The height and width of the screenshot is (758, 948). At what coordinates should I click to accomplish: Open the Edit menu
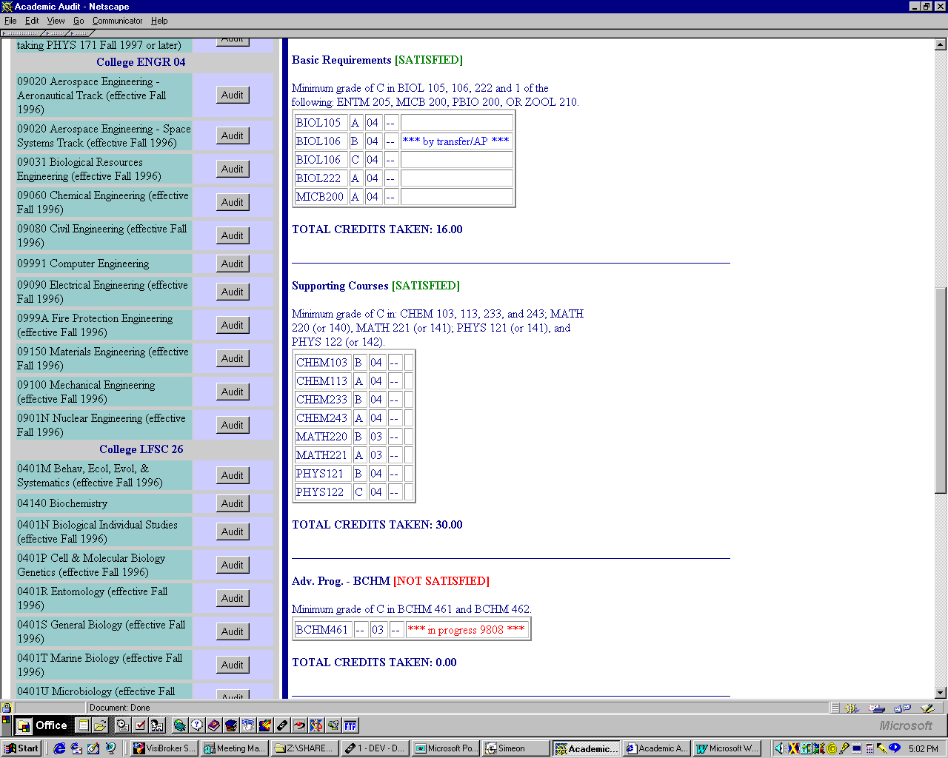pyautogui.click(x=32, y=21)
